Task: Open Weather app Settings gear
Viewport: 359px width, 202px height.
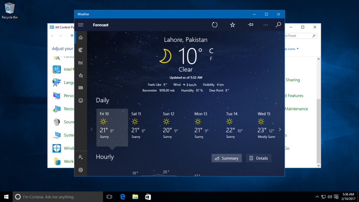Action: [81, 170]
